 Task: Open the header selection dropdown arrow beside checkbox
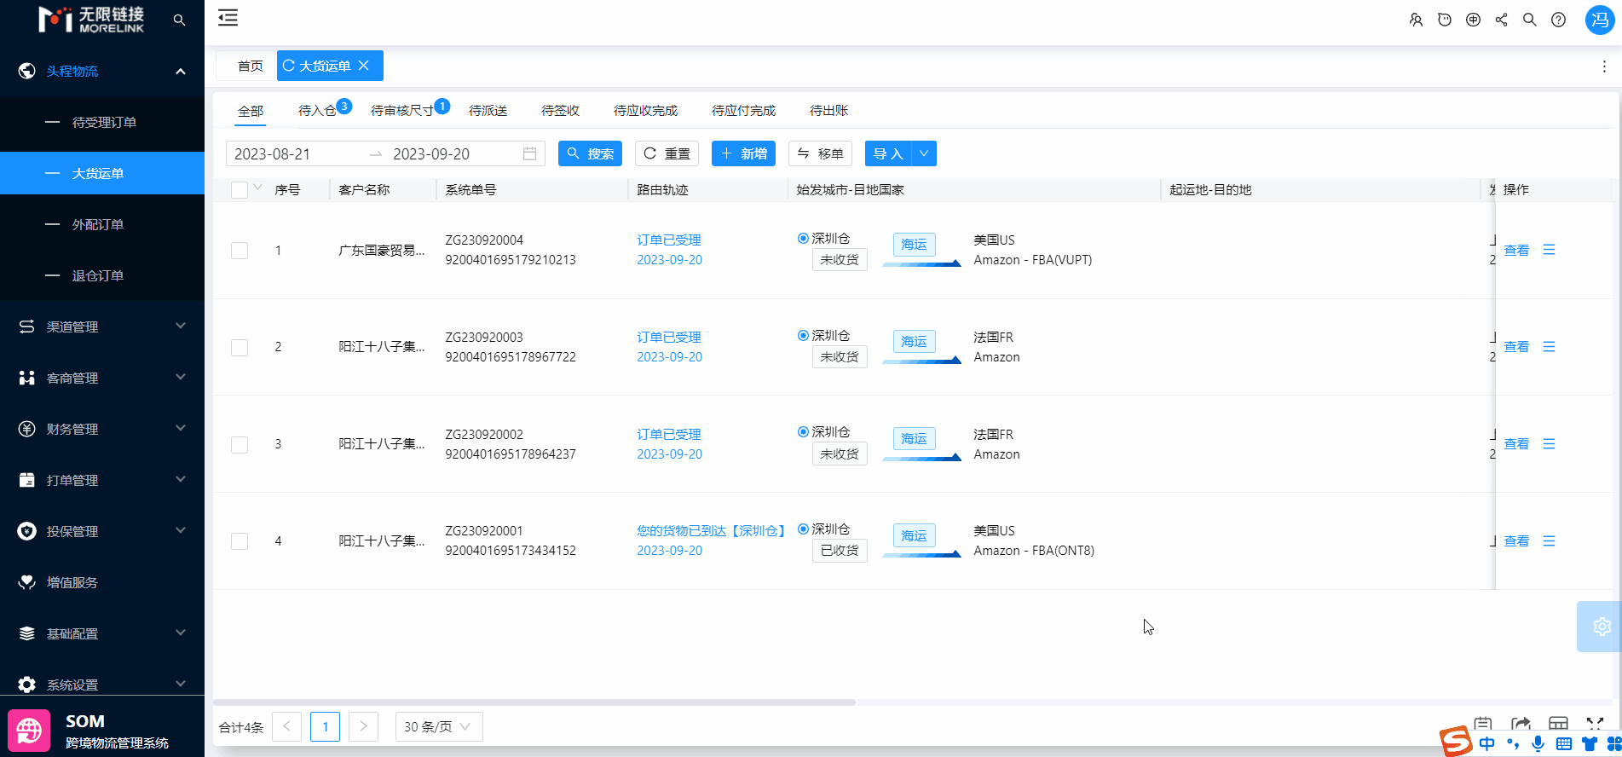[x=257, y=188]
